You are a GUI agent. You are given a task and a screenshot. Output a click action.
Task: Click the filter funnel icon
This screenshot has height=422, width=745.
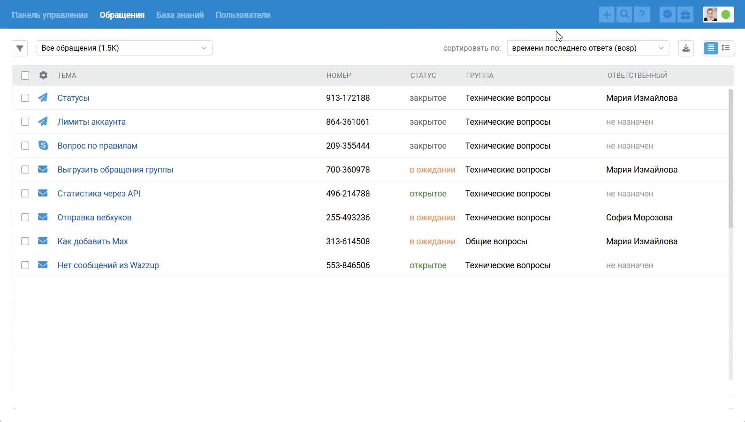(20, 48)
